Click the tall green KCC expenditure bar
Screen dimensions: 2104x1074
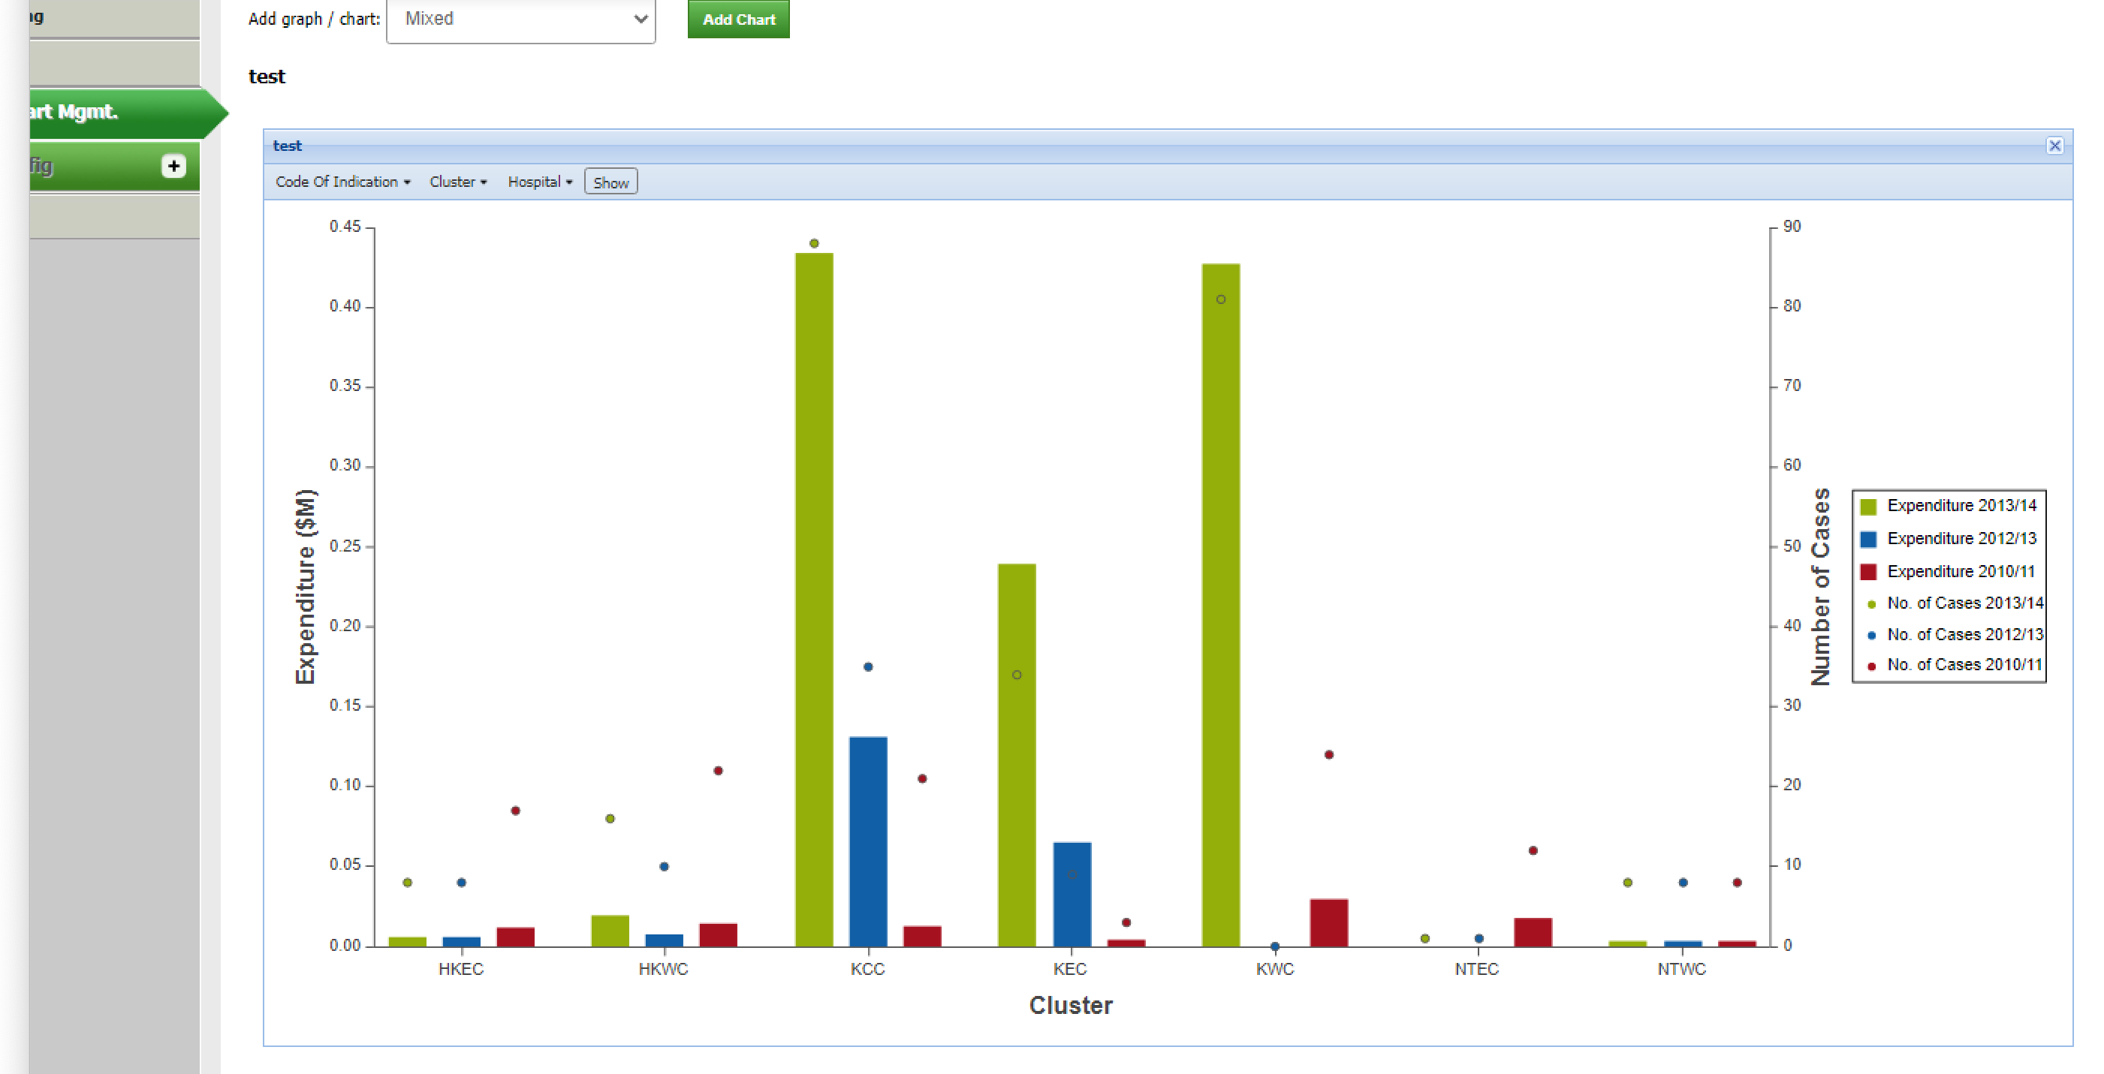coord(813,600)
